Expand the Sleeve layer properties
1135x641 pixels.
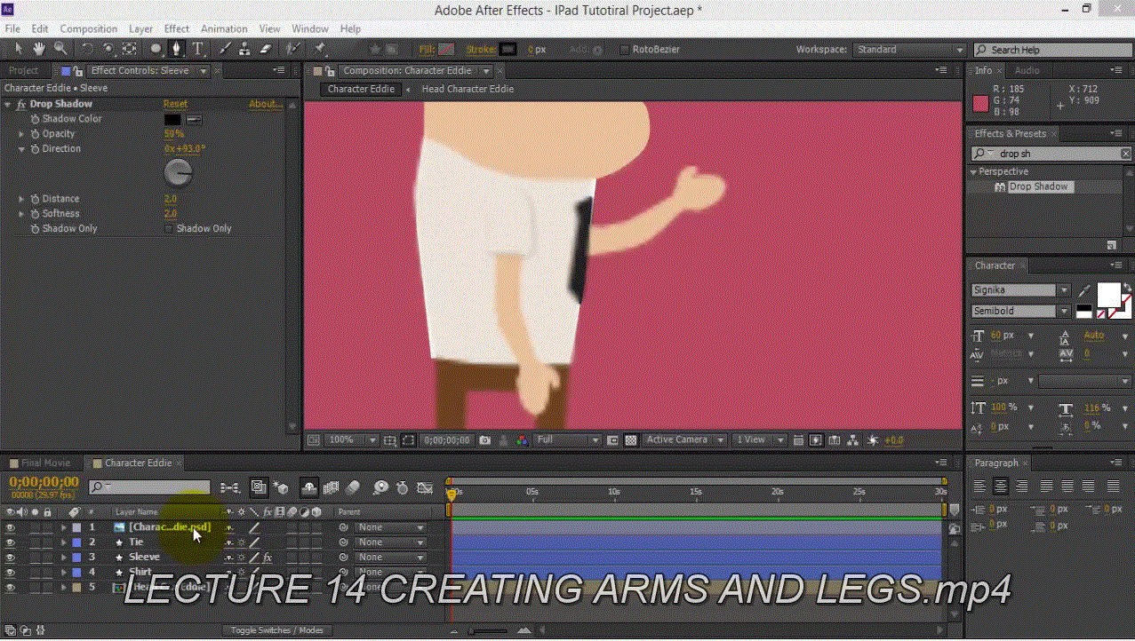[64, 558]
